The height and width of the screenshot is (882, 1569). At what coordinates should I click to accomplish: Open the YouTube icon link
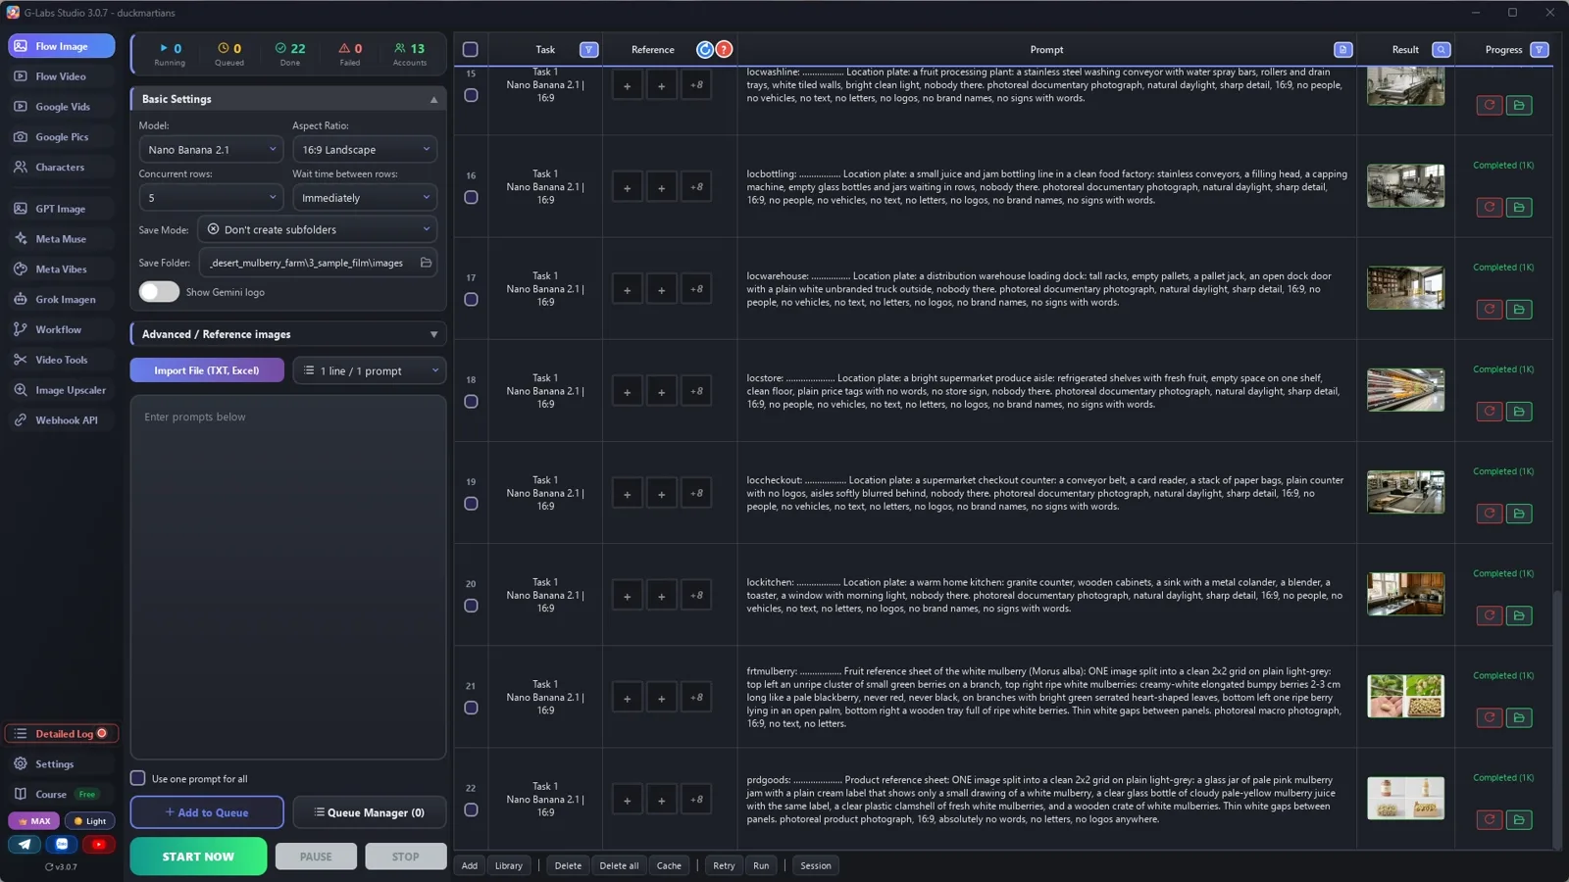(98, 844)
